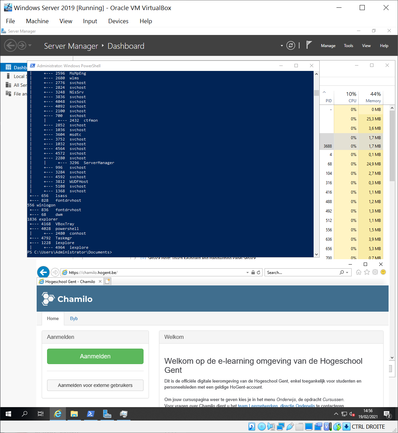
Task: Click the refresh icon in address bar
Action: point(258,273)
